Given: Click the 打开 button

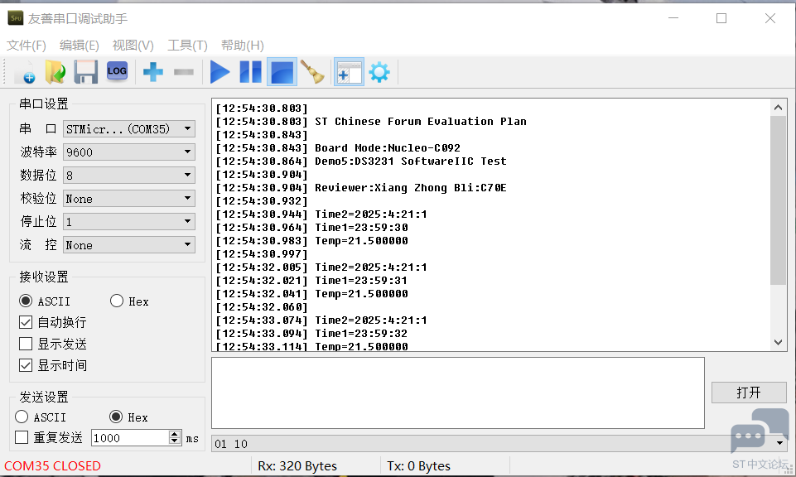Looking at the screenshot, I should (x=748, y=393).
